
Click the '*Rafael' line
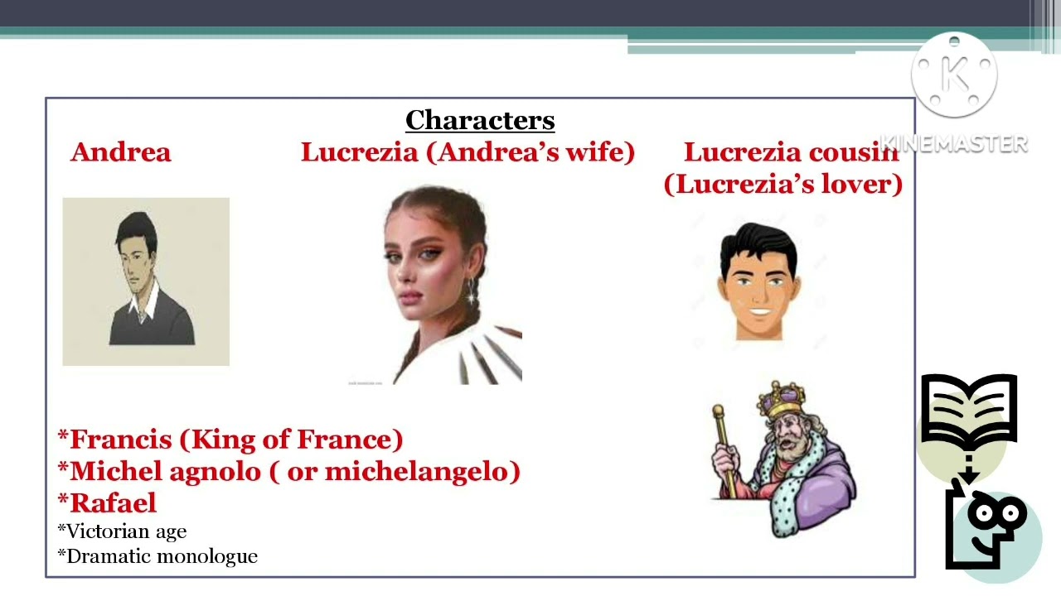[x=107, y=503]
